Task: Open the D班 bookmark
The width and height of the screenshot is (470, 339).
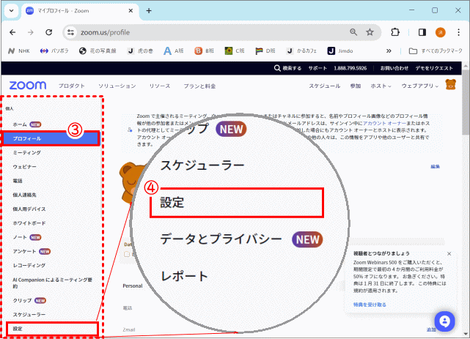Action: pos(265,51)
